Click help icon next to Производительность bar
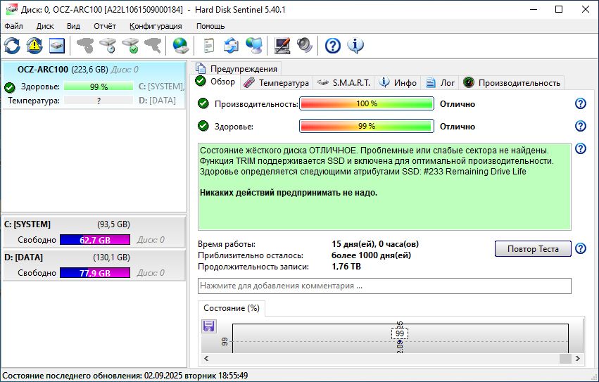Image resolution: width=599 pixels, height=382 pixels. coord(581,103)
